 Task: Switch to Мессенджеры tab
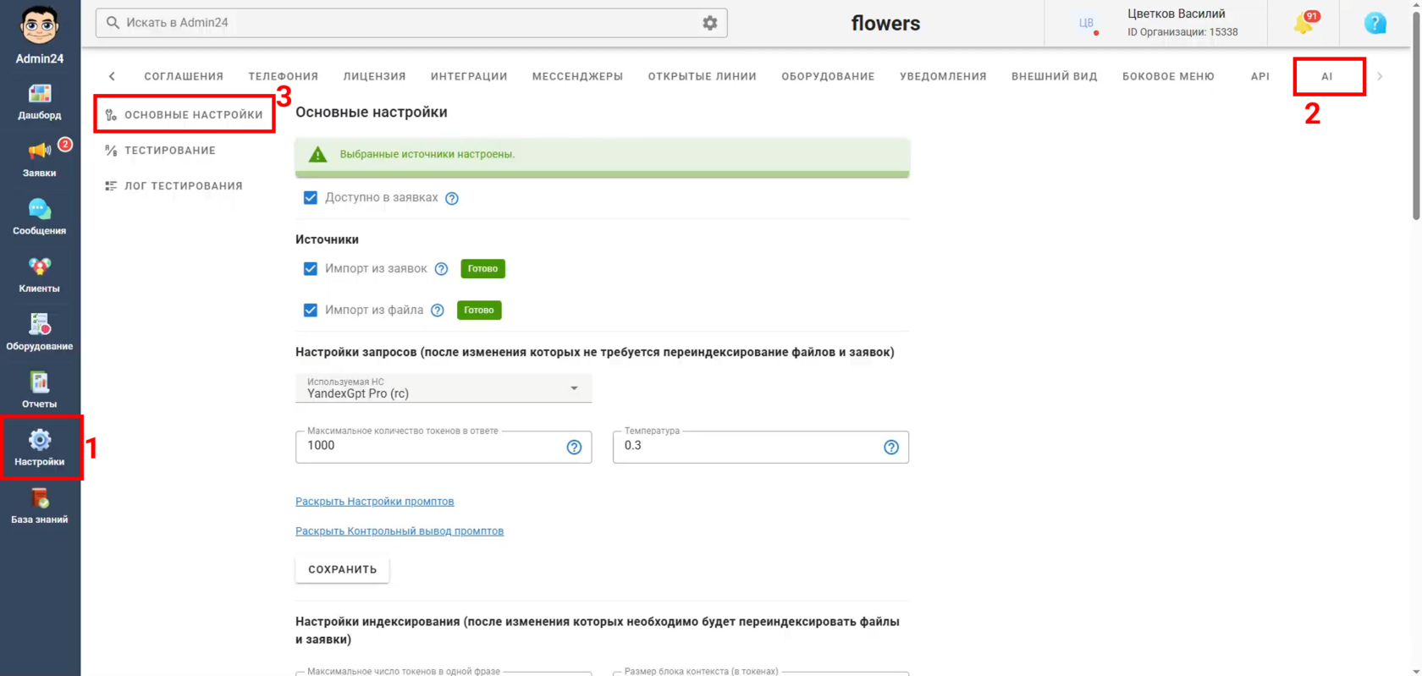[577, 76]
